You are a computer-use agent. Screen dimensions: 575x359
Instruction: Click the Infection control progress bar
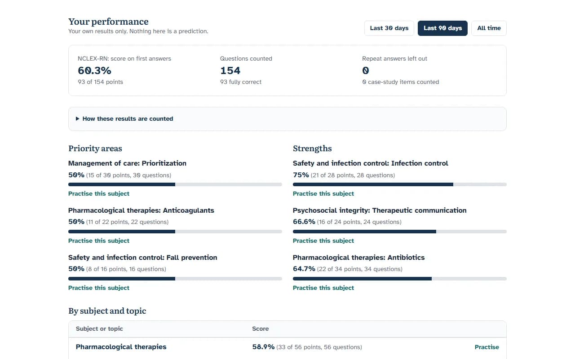[x=400, y=184]
